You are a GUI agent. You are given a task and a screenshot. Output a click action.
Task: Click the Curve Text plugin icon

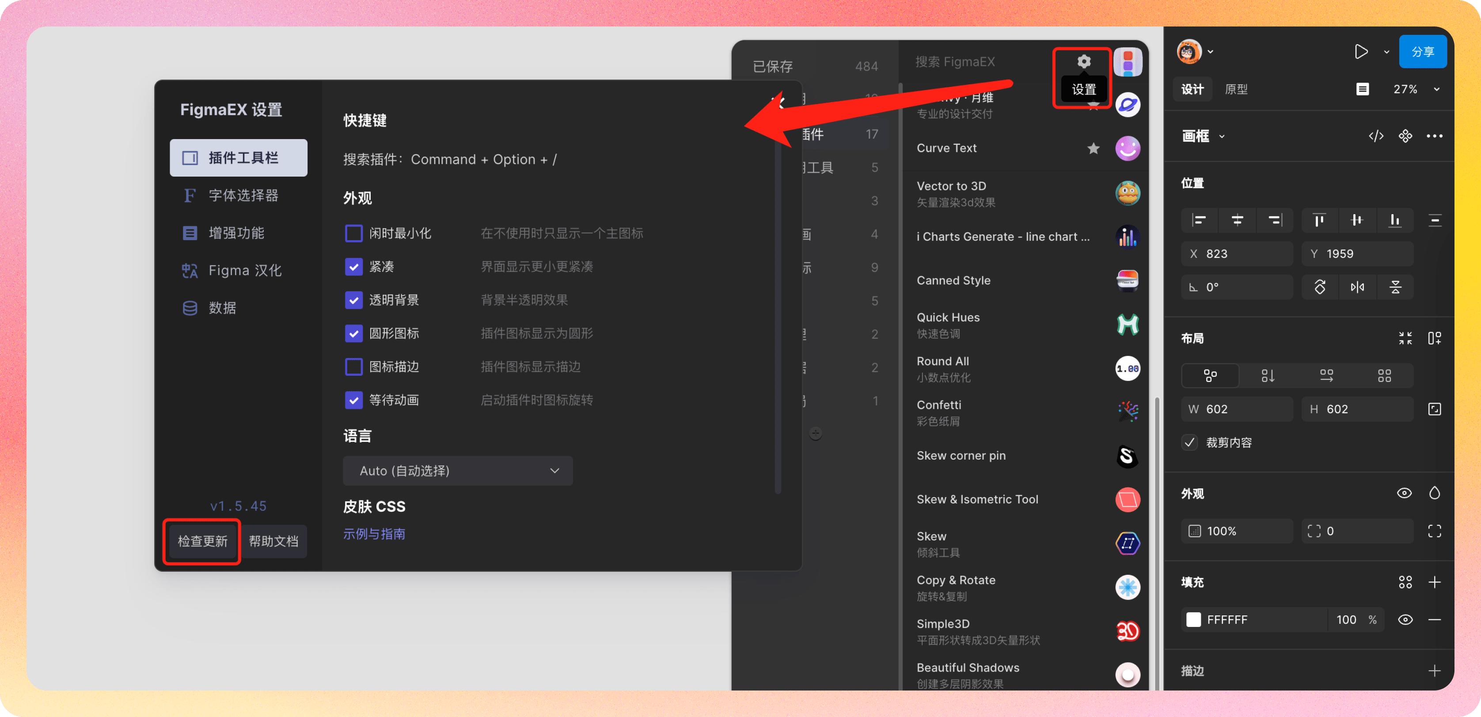point(1128,148)
